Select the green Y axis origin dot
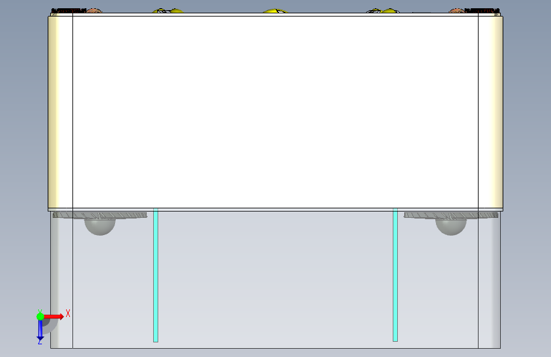This screenshot has height=357, width=551. (x=40, y=316)
